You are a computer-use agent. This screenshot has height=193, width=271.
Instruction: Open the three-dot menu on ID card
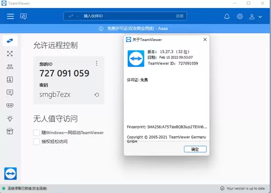[97, 63]
